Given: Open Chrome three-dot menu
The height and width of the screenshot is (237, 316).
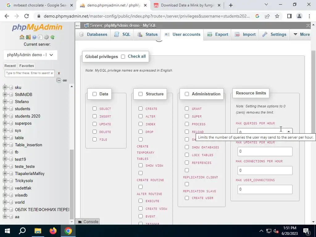Looking at the screenshot, I should 309,16.
